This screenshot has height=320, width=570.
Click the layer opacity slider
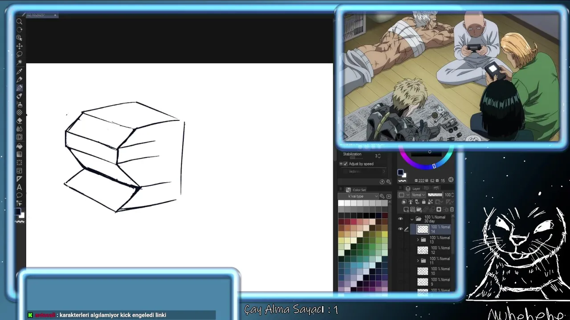click(x=435, y=195)
